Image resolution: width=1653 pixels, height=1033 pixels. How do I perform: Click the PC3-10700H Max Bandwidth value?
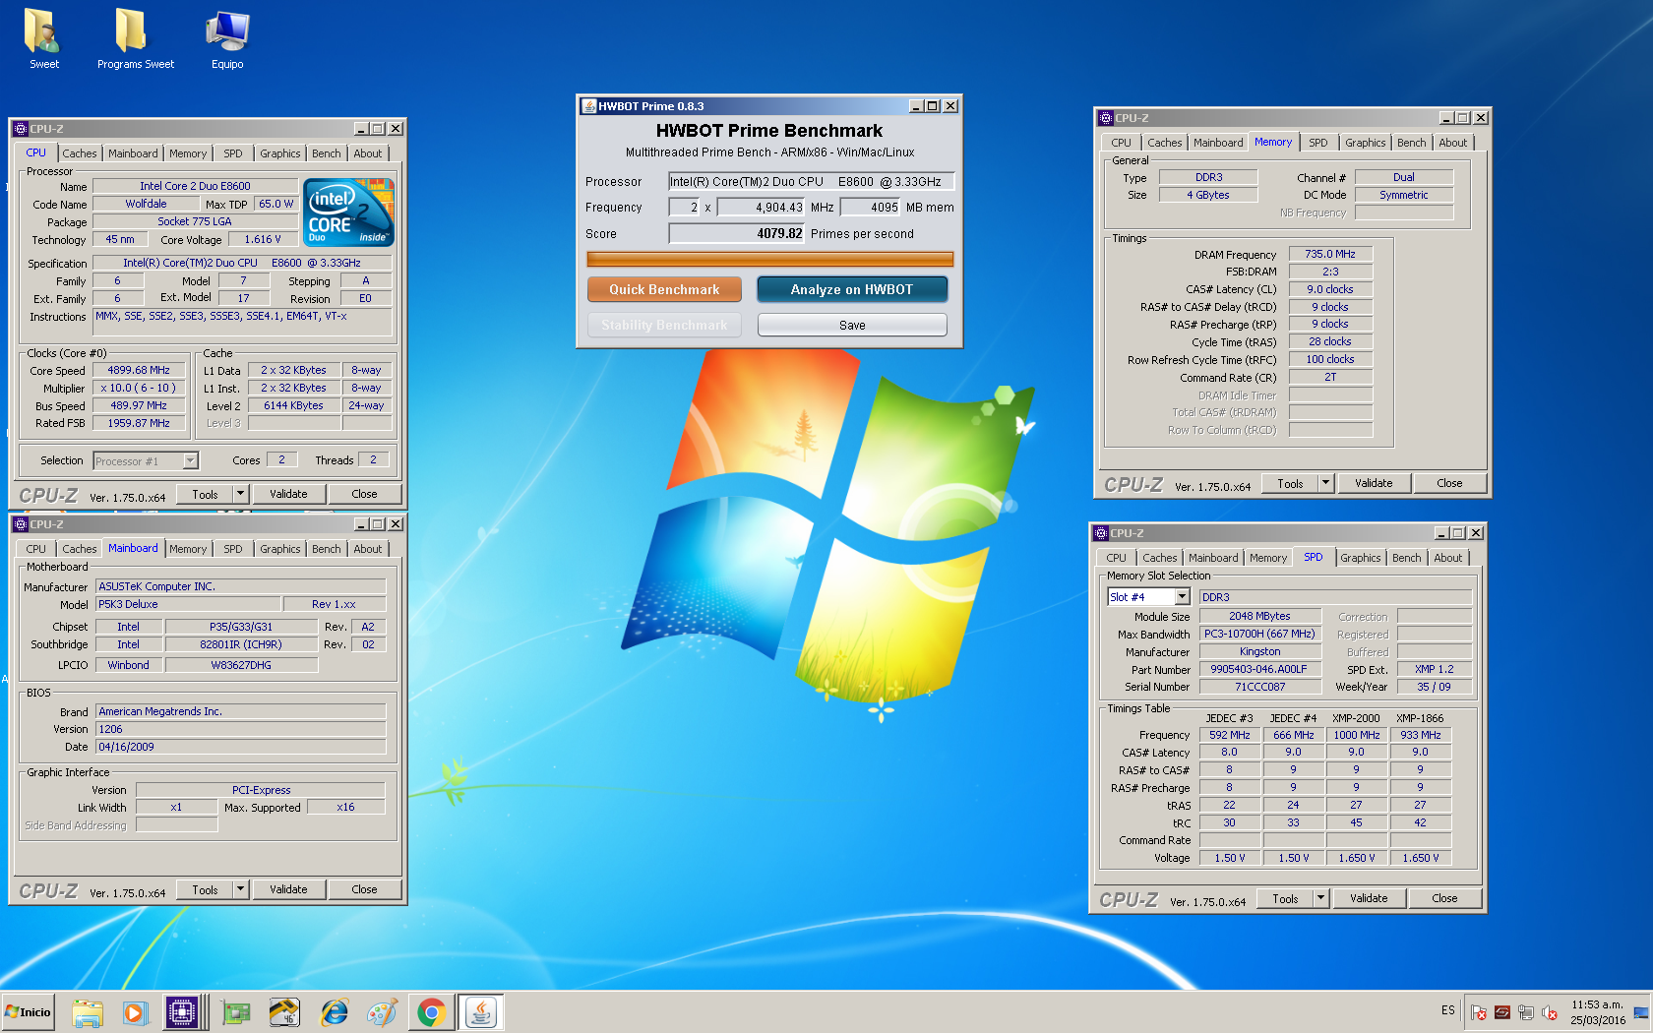[x=1259, y=634]
